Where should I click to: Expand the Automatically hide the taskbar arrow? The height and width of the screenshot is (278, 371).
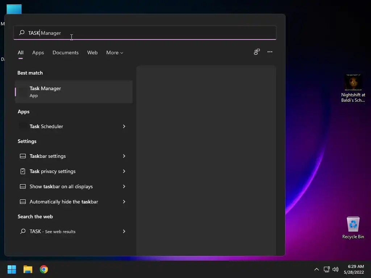pos(124,202)
